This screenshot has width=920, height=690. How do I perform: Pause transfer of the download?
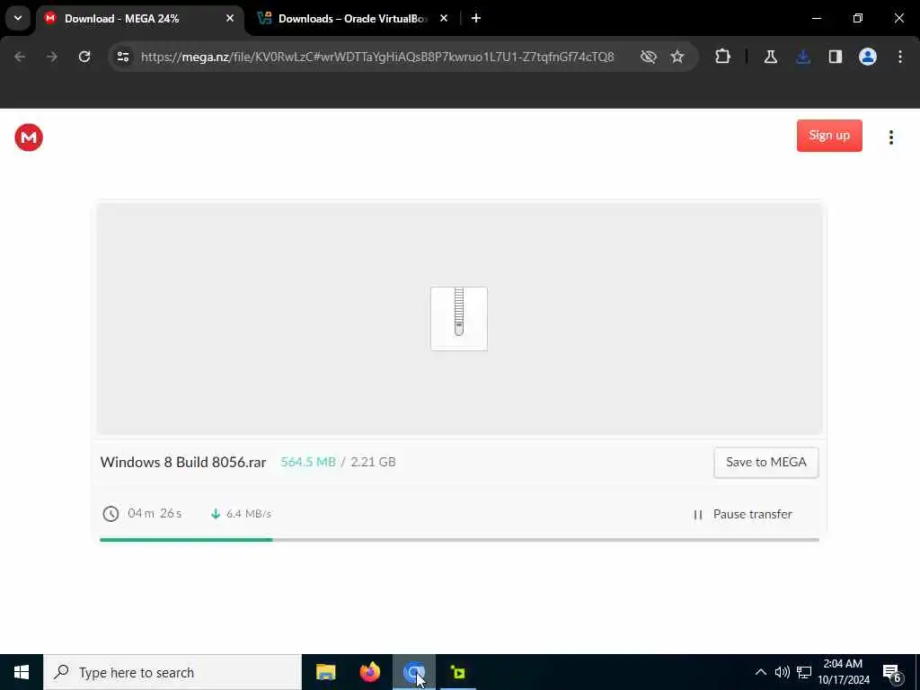pos(743,515)
